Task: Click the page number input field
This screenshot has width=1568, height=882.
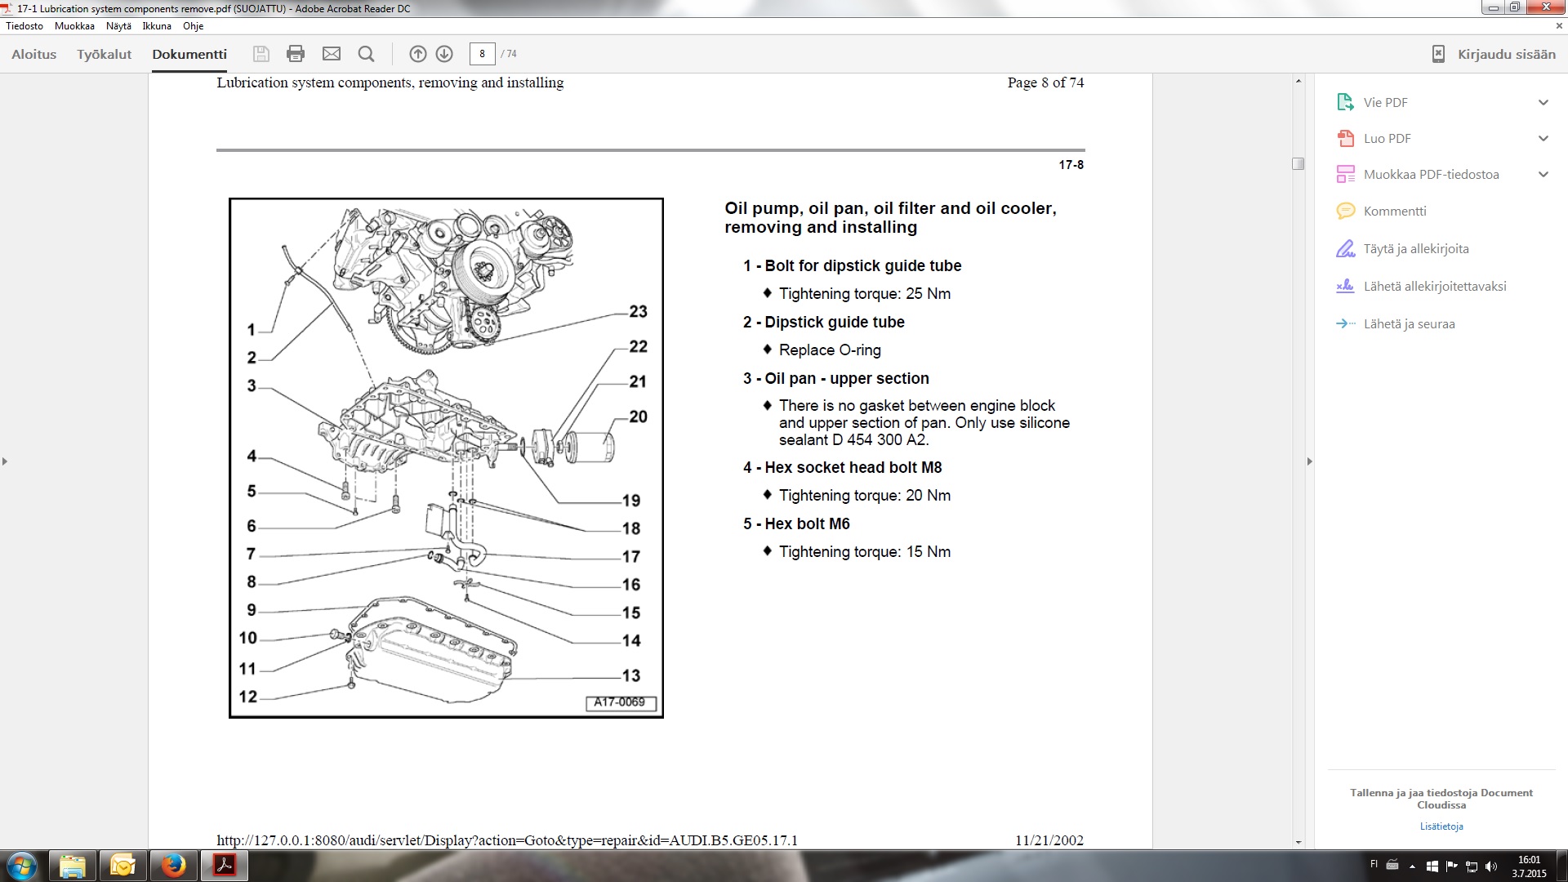Action: [482, 54]
